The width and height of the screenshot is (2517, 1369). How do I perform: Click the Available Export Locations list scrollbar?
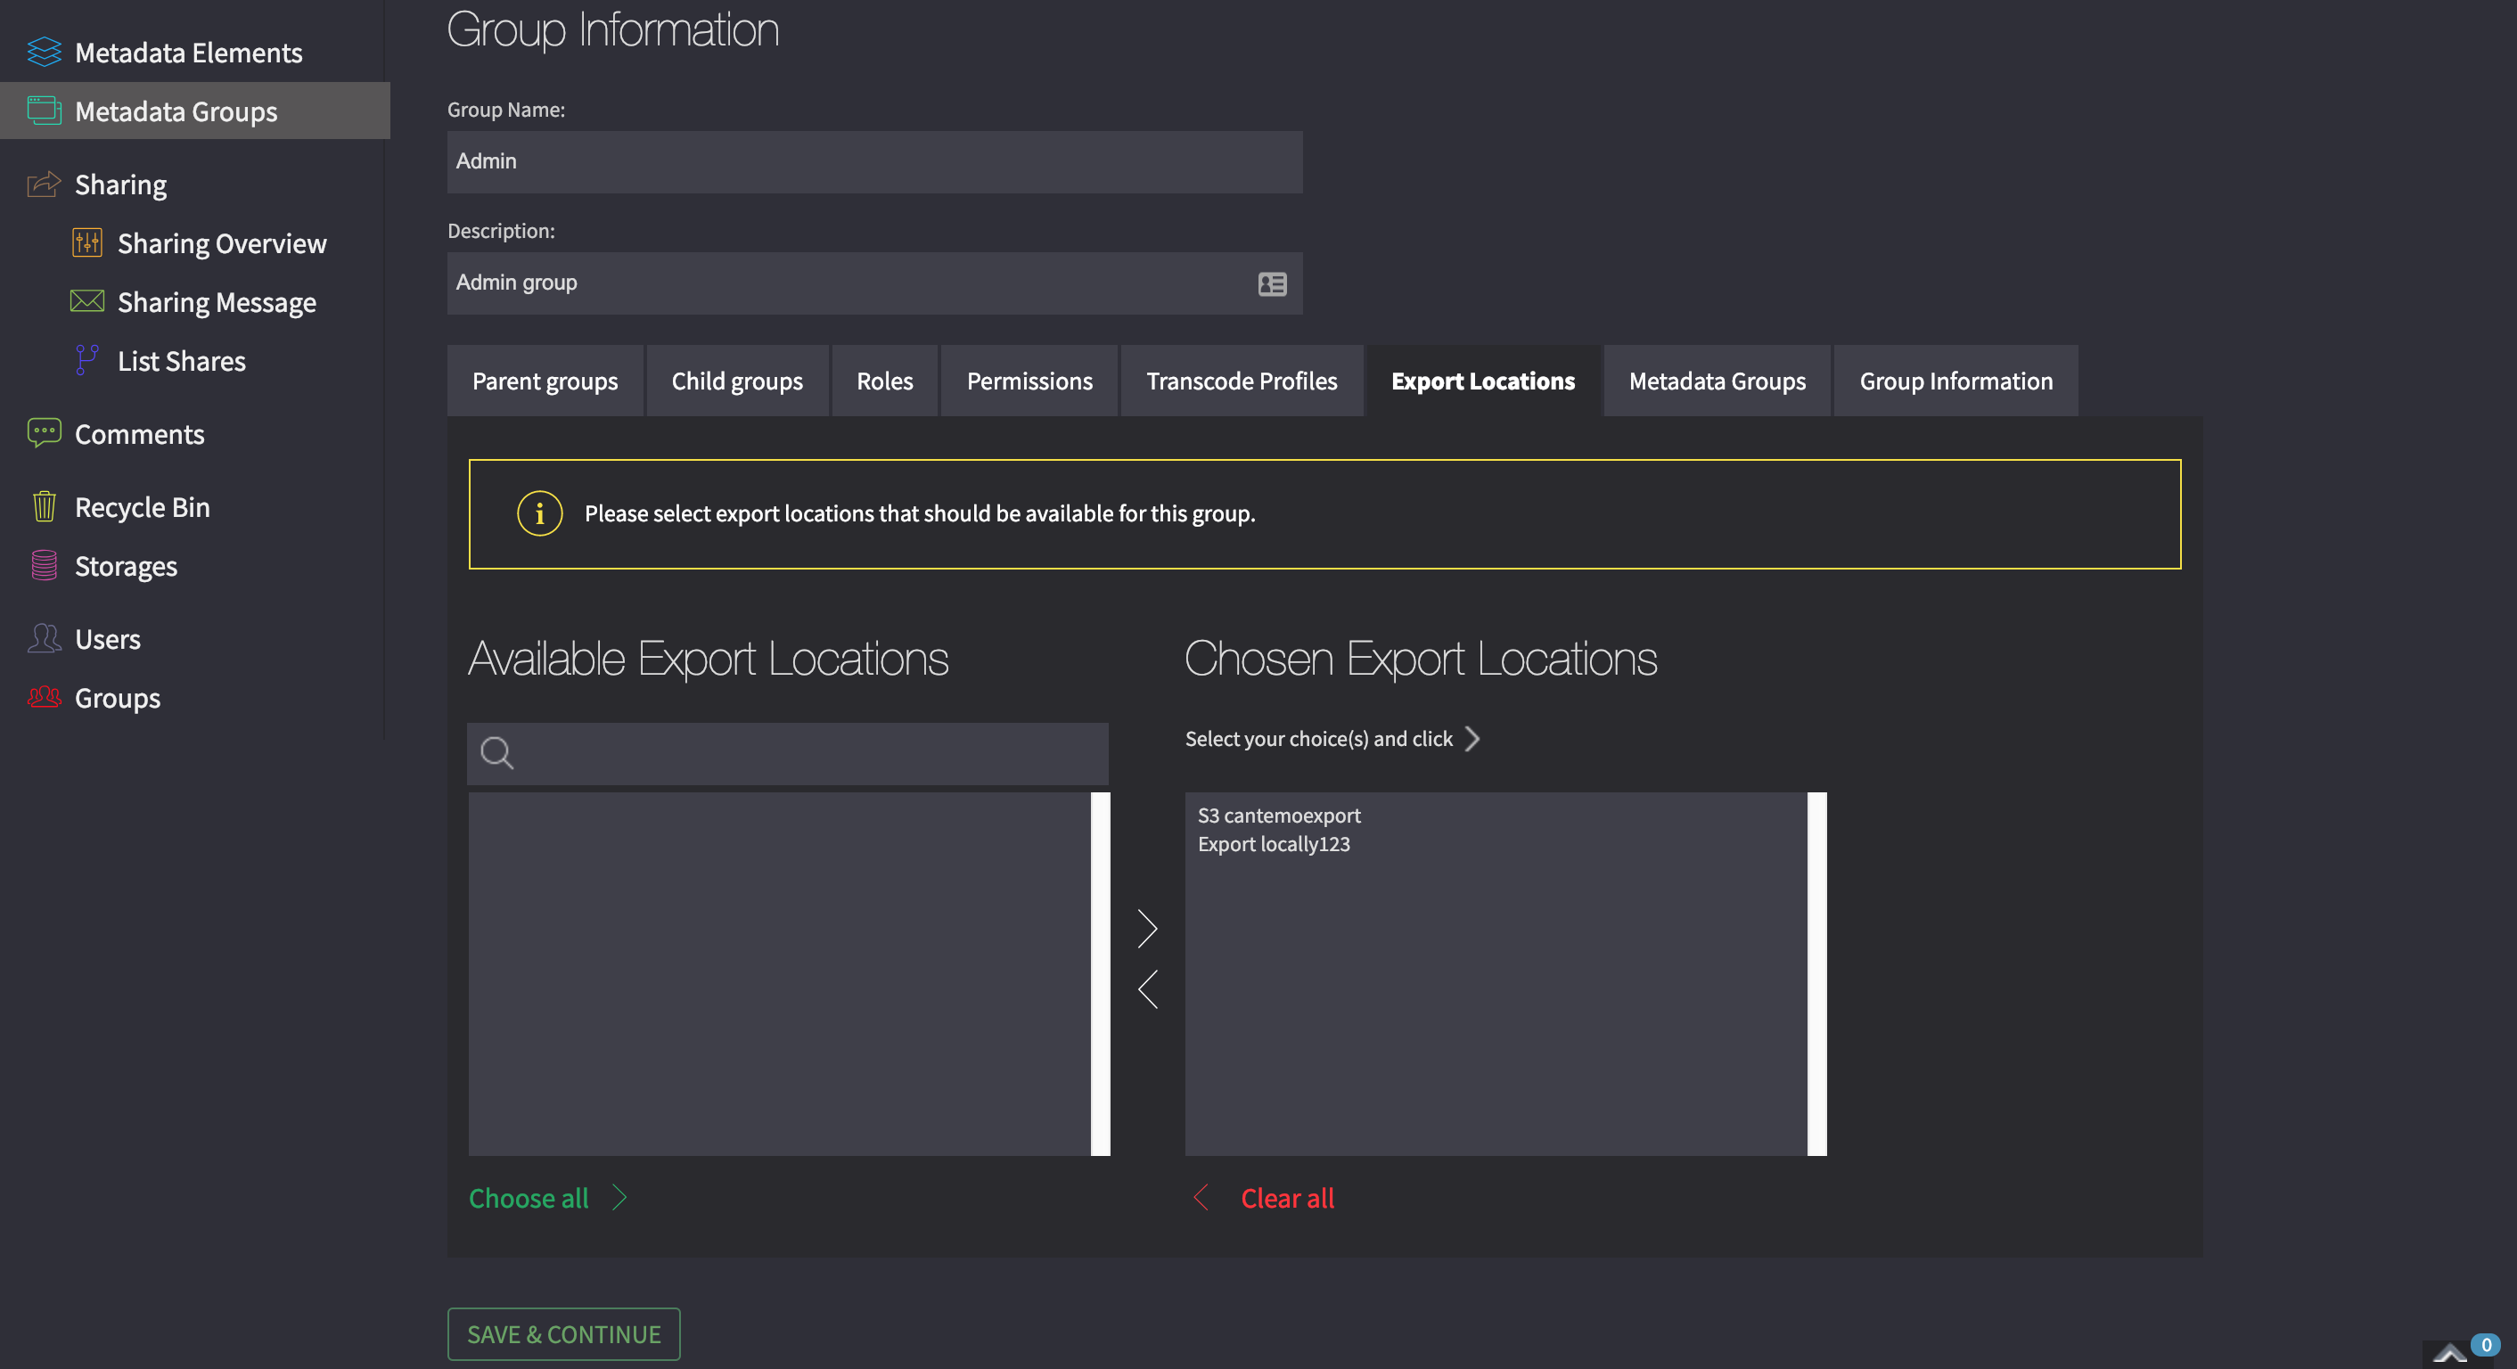coord(1100,973)
